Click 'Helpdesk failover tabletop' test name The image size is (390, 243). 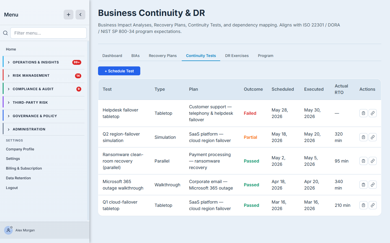pos(121,113)
